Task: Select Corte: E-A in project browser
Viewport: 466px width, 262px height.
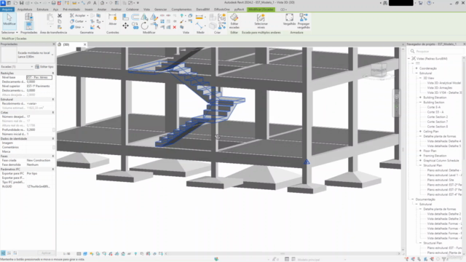Action: (434, 107)
